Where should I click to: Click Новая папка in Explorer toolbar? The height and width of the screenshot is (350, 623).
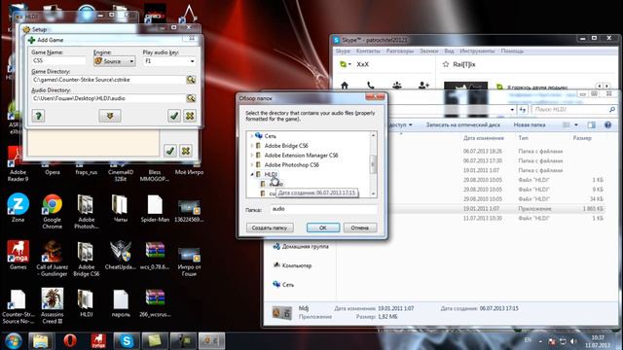click(x=530, y=125)
